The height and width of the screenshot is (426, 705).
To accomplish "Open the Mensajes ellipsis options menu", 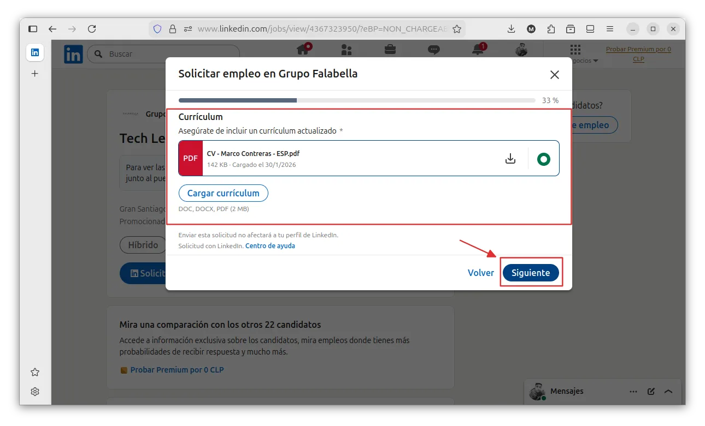I will click(x=633, y=391).
